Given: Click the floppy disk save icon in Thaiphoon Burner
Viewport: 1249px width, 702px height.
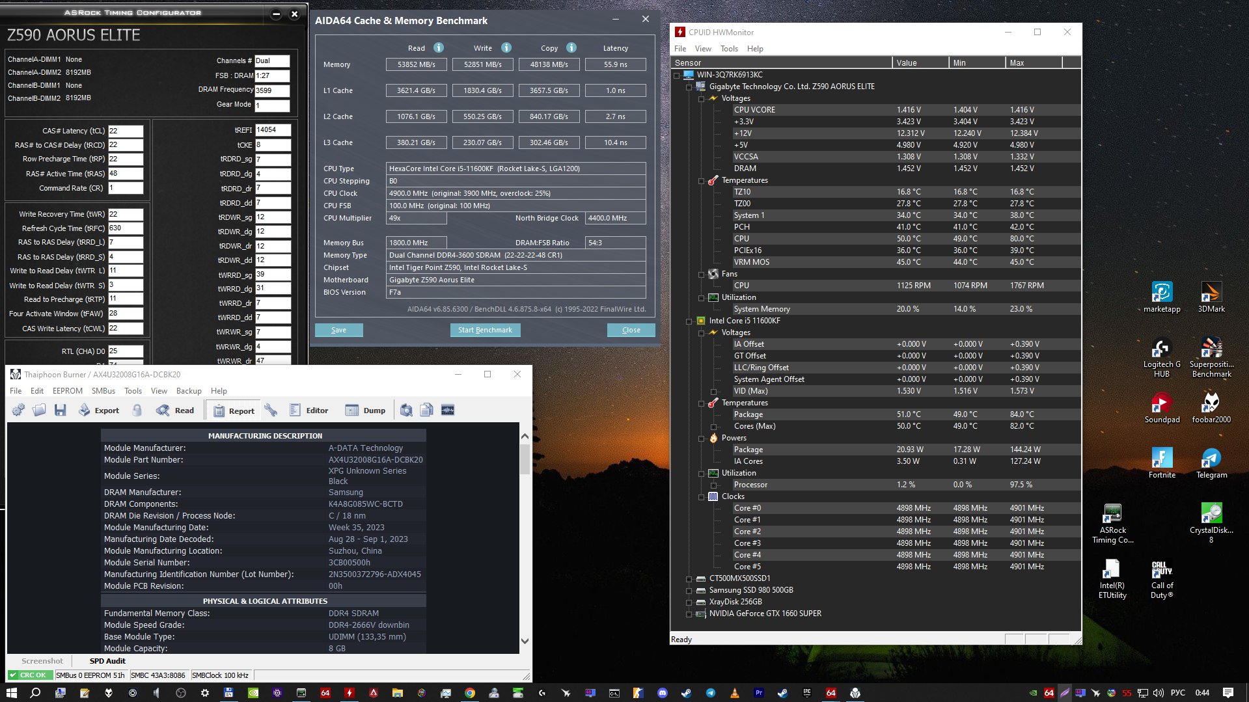Looking at the screenshot, I should point(61,410).
